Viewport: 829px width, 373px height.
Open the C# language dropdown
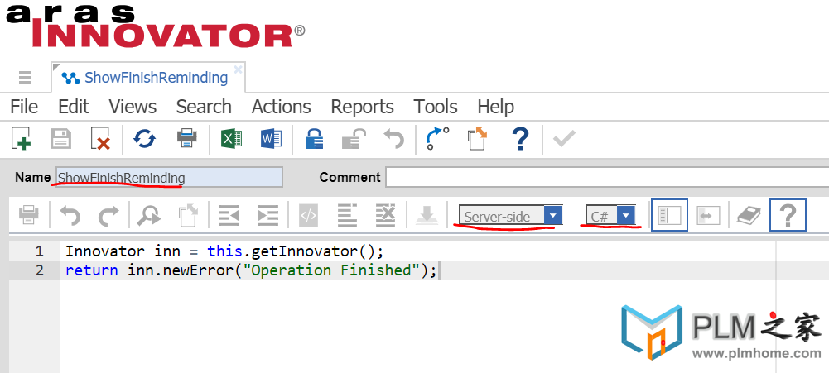610,216
